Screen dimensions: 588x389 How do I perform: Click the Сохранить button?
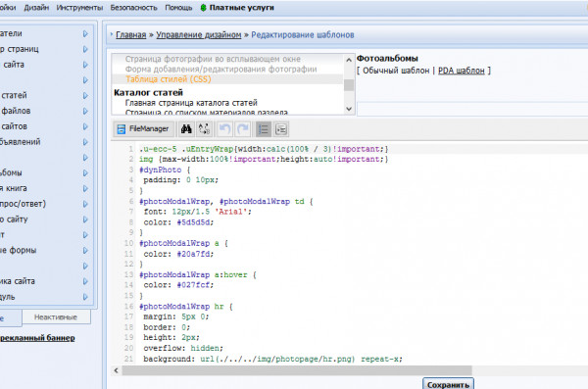(x=448, y=384)
